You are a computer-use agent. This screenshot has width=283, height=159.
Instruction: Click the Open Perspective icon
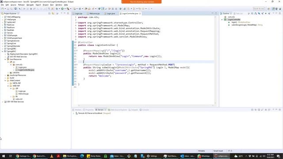click(268, 8)
